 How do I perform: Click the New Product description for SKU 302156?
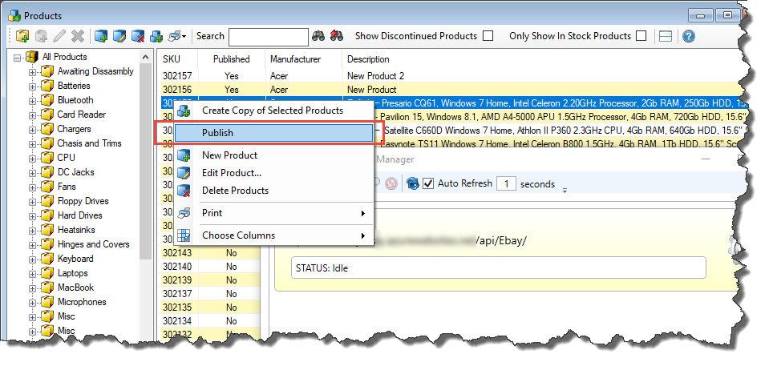(372, 90)
